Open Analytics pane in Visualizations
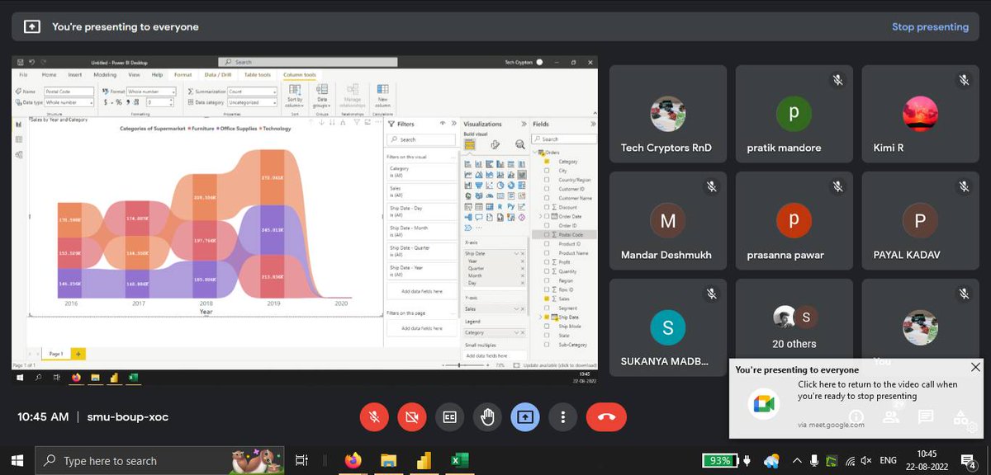 (x=520, y=144)
